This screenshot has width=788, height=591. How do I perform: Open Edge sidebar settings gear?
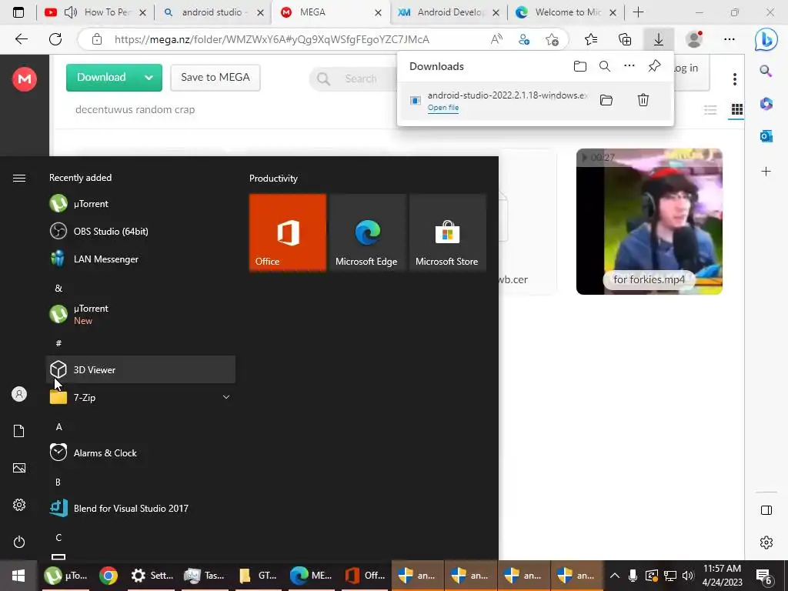pos(766,543)
